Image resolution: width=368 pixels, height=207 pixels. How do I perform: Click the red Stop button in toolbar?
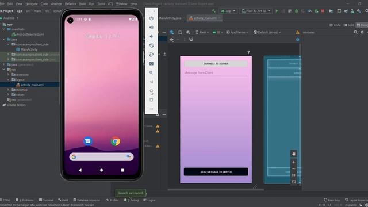323,11
